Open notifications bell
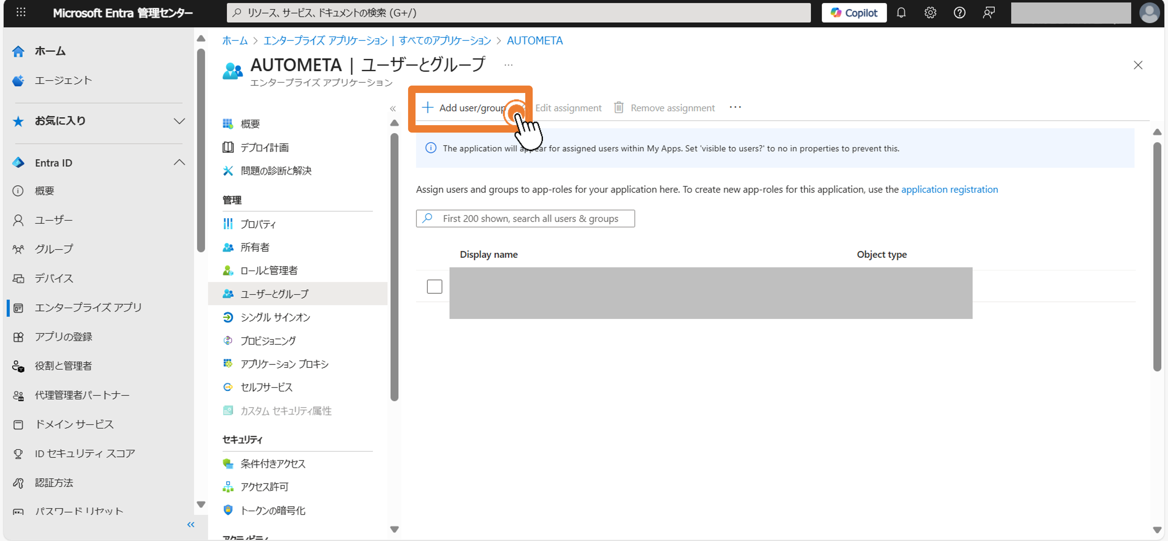1168x541 pixels. tap(901, 13)
